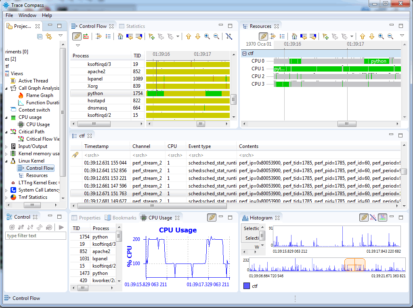Click zoom out icon in Resources toolbar
The image size is (413, 308).
pos(390,36)
